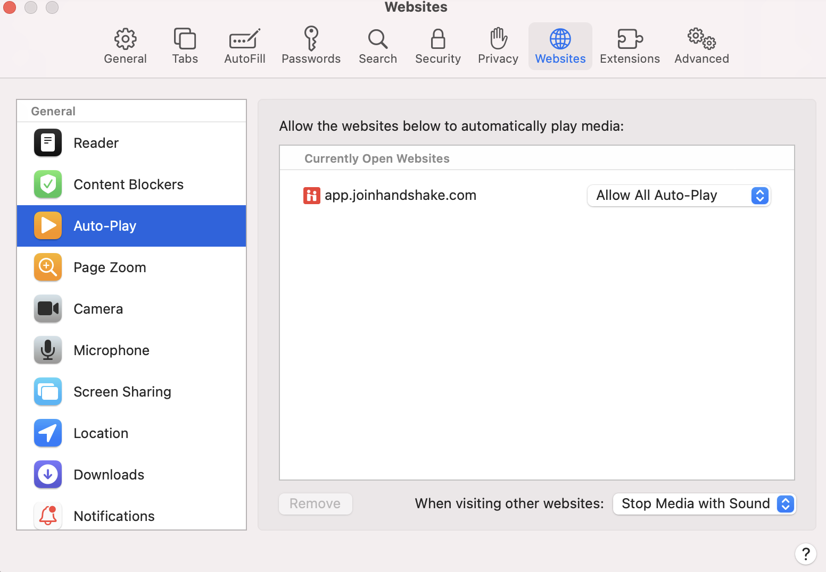Select the Reader label in sidebar
The width and height of the screenshot is (826, 572).
pos(96,143)
